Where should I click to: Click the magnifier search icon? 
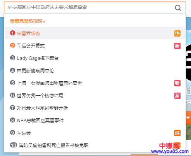(178, 8)
